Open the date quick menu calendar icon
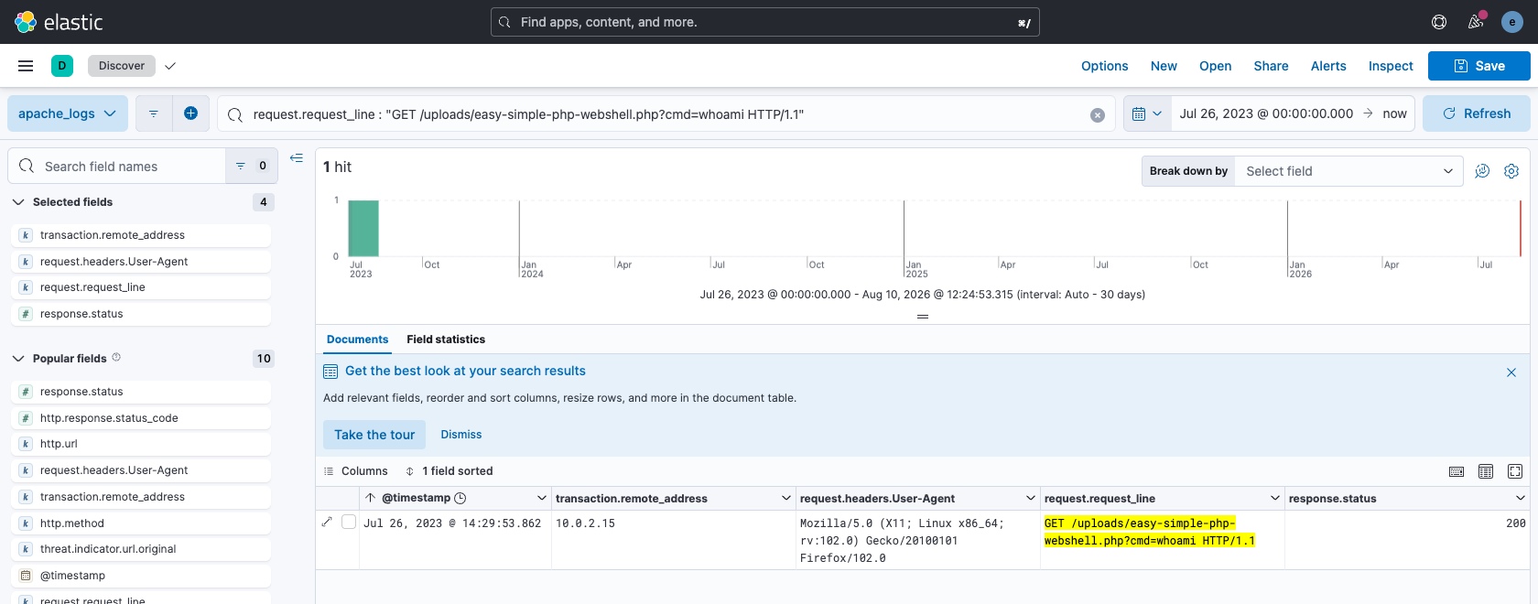This screenshot has height=604, width=1538. point(1147,113)
